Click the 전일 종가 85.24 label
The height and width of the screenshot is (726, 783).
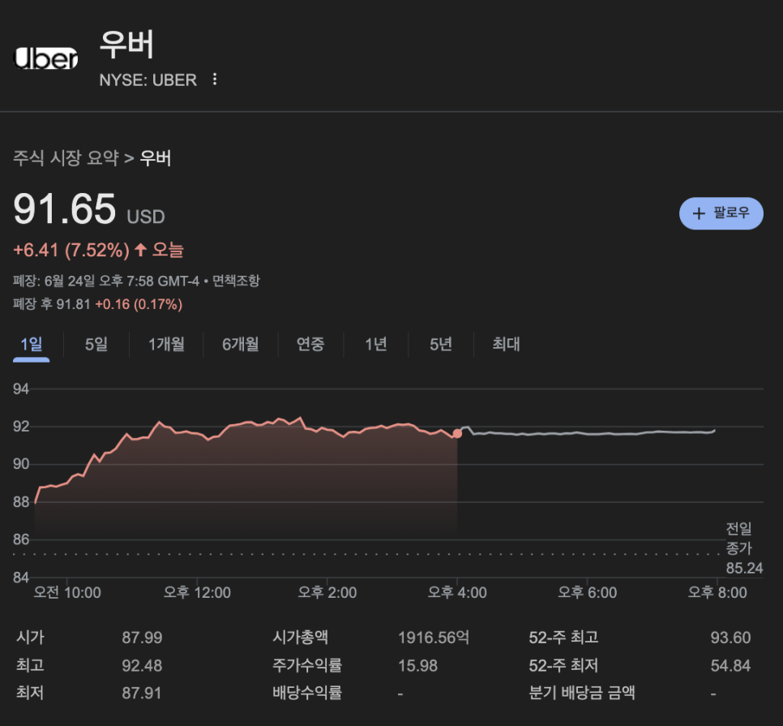[744, 548]
